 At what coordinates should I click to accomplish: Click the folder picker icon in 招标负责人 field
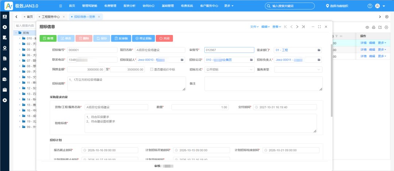[319, 60]
